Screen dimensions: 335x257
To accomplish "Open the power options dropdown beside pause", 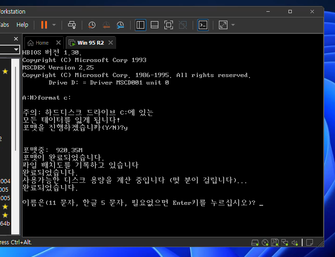I will tap(54, 25).
